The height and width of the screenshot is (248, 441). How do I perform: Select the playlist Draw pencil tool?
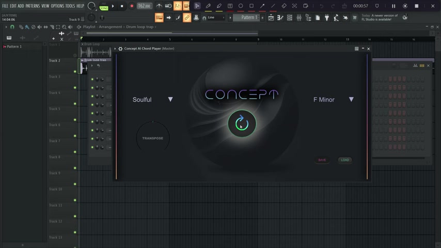(21, 27)
